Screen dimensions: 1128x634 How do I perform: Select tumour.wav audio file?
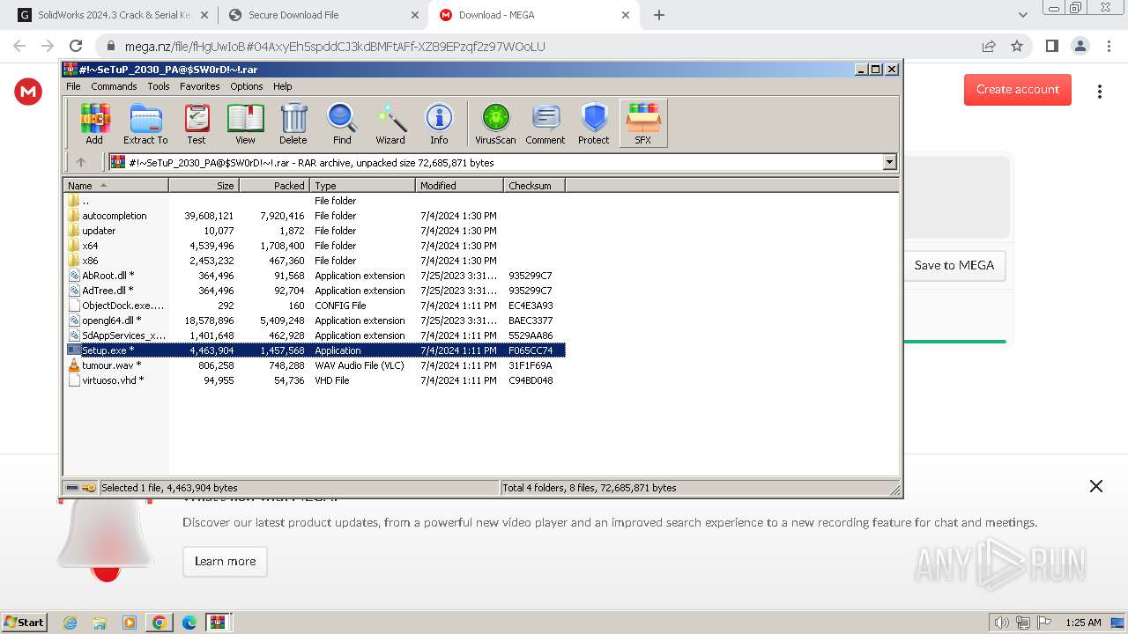click(315, 365)
